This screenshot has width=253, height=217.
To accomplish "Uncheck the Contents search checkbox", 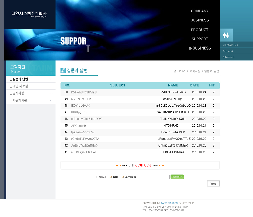I will [x=123, y=177].
